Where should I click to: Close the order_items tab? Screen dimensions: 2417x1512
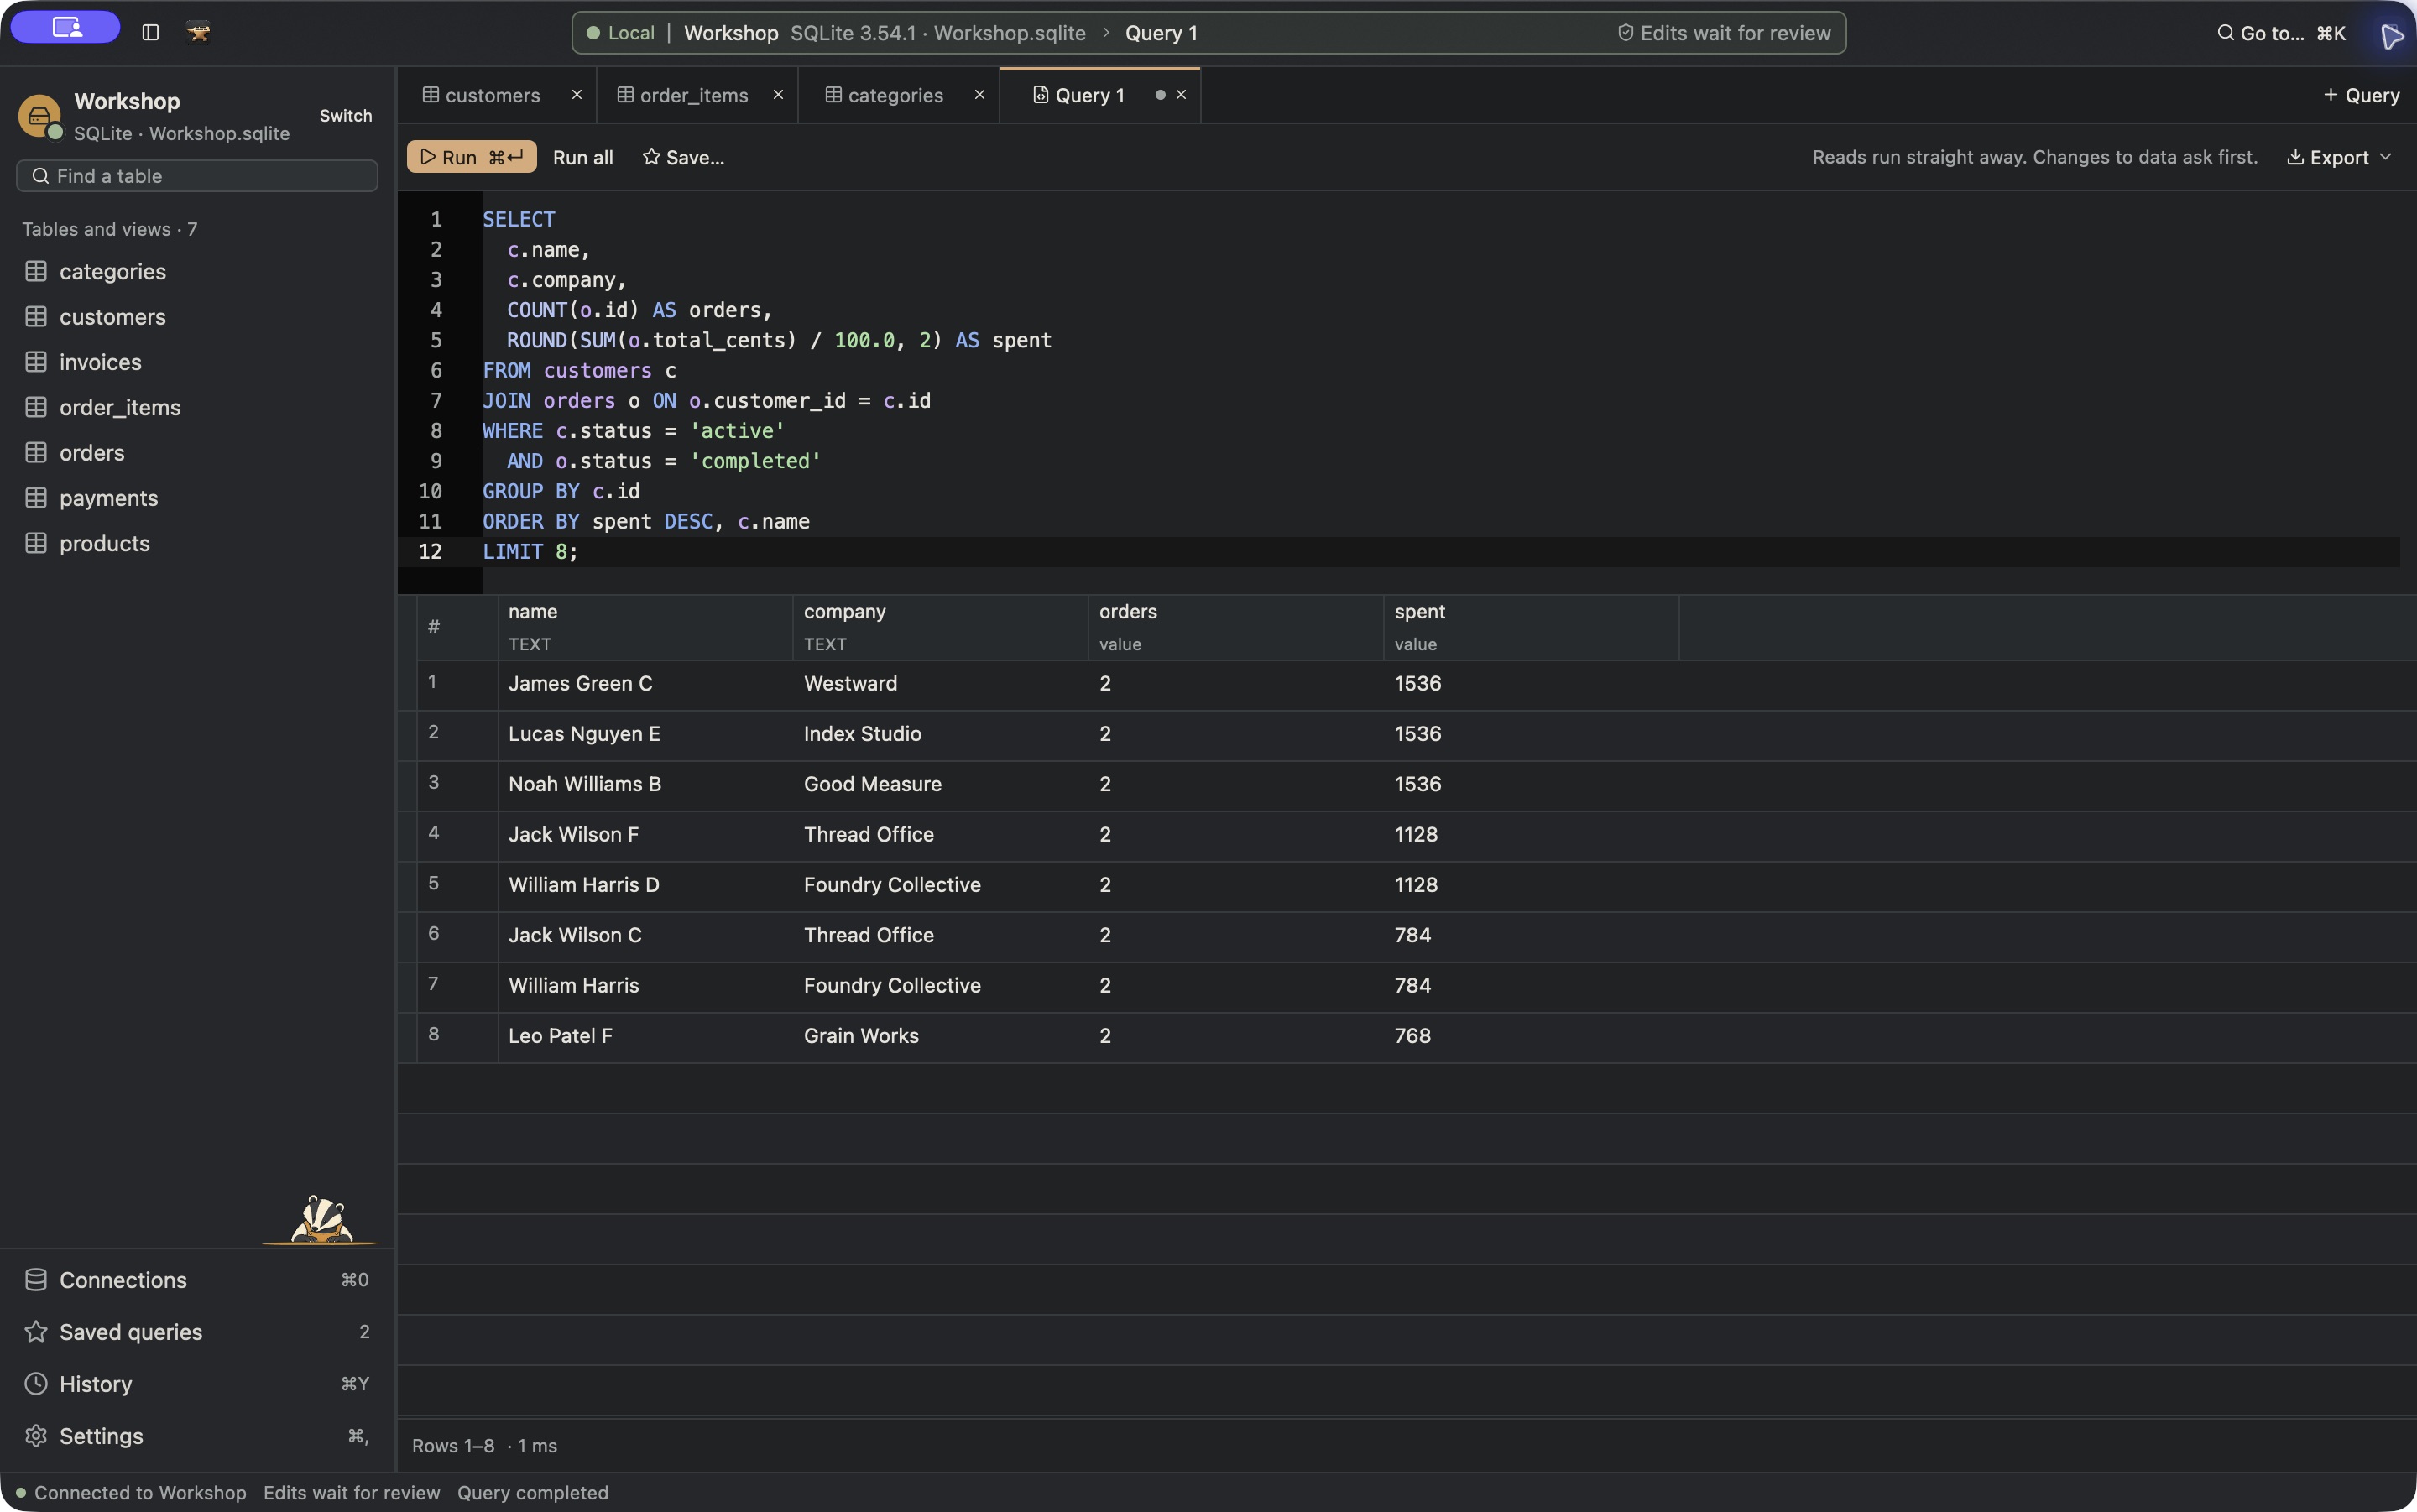[x=778, y=95]
